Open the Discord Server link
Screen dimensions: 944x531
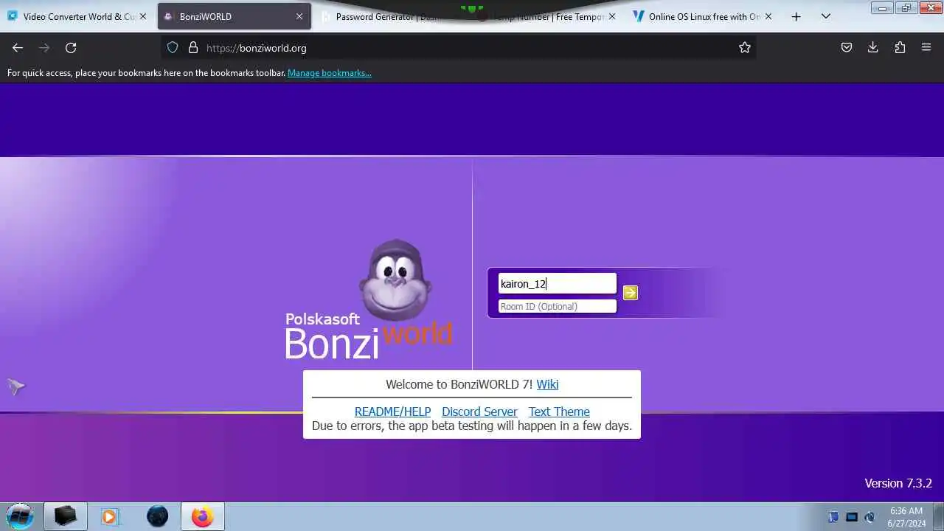pos(479,412)
